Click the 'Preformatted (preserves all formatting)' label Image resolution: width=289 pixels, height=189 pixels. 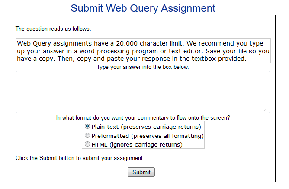[148, 136]
